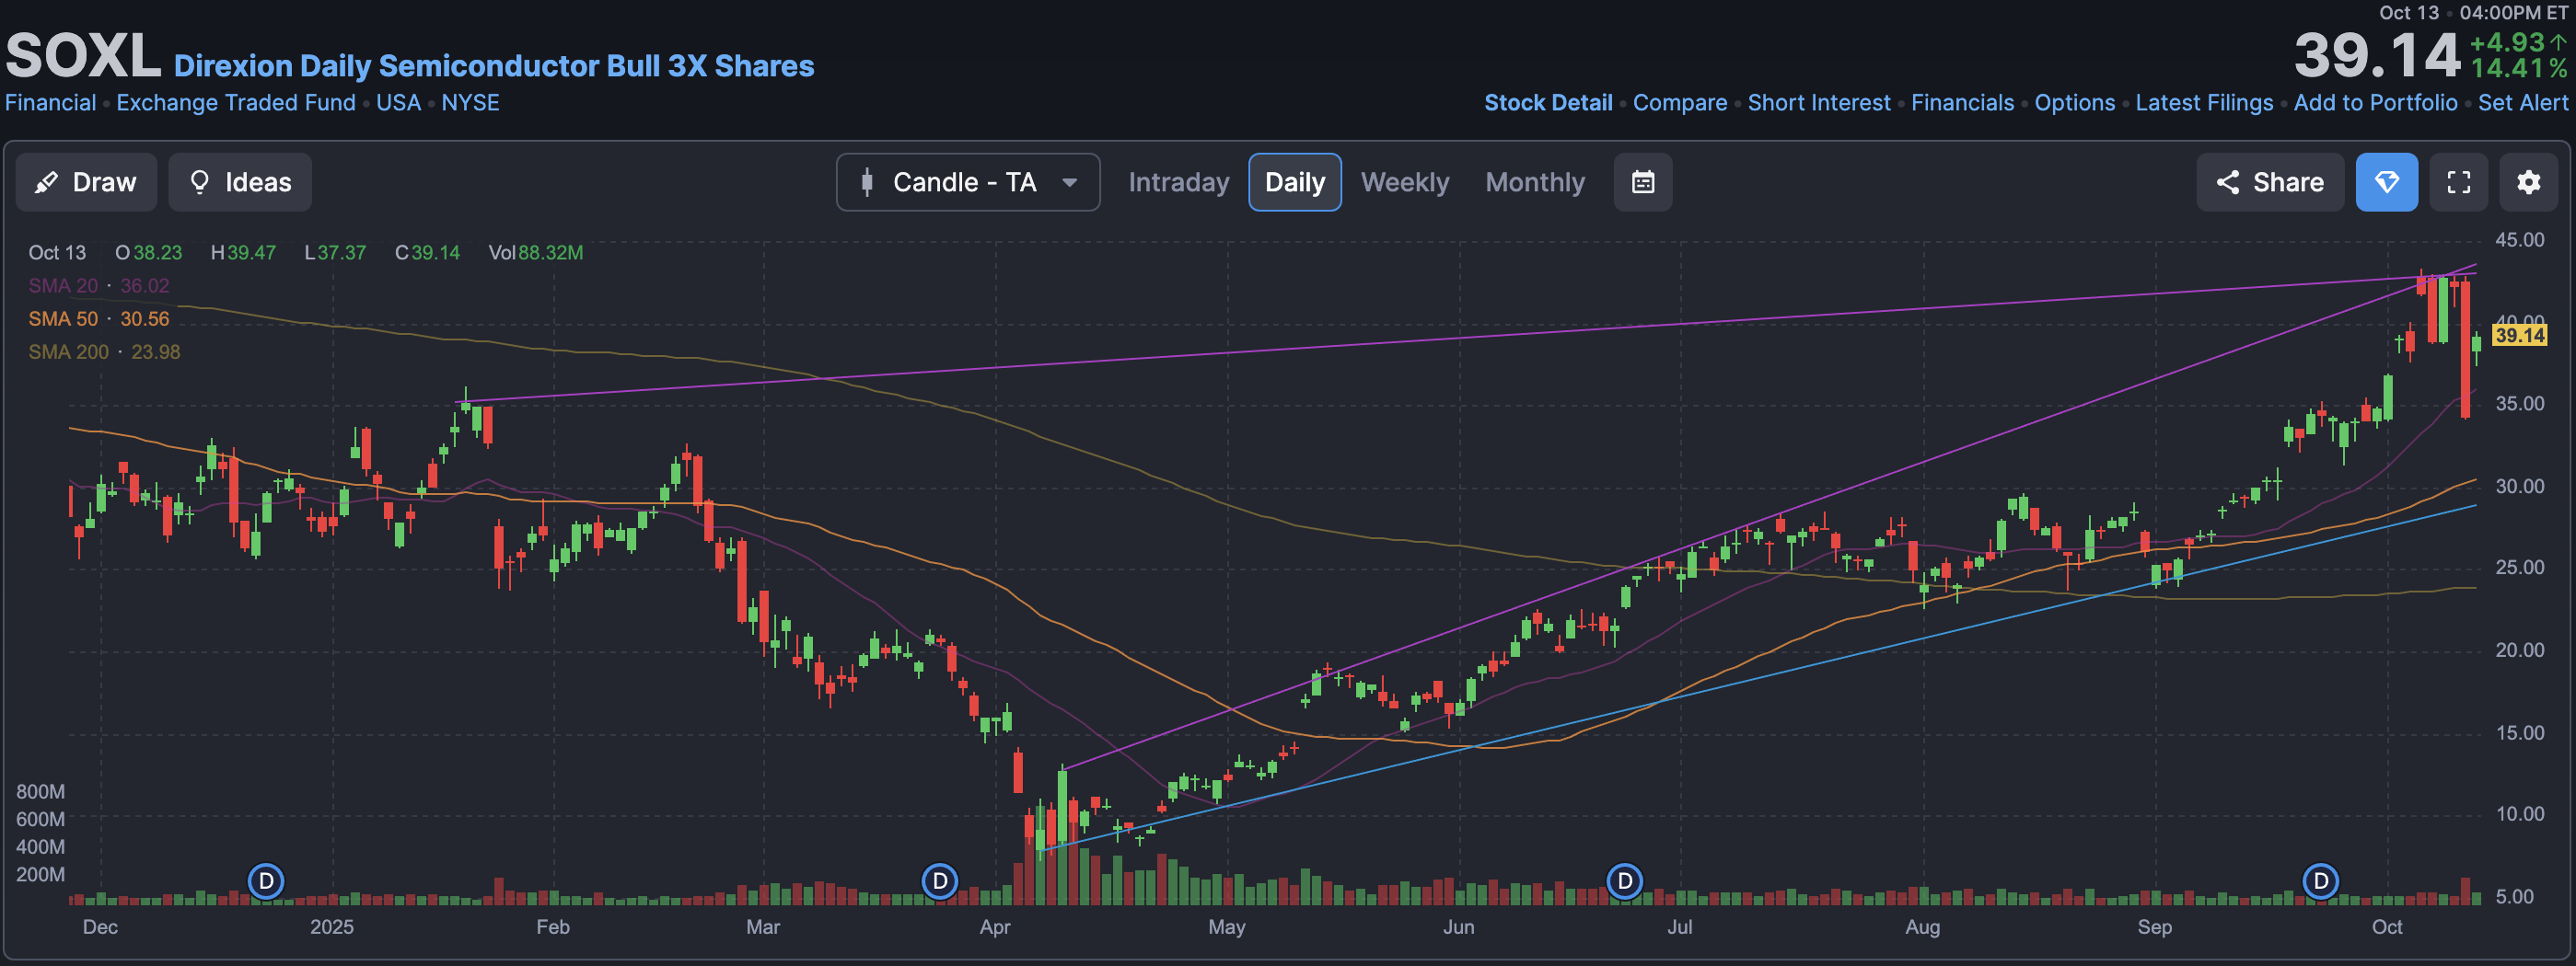Click the Financial sector link

pyautogui.click(x=51, y=103)
